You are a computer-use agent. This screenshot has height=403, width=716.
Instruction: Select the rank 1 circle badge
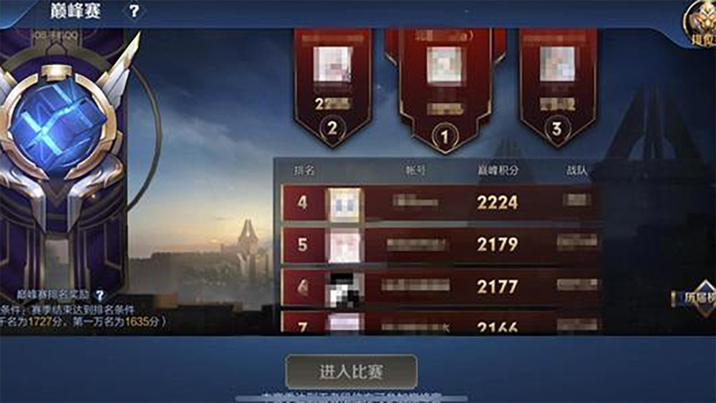pyautogui.click(x=445, y=135)
